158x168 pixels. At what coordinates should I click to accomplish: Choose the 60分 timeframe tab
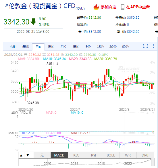coord(125,47)
